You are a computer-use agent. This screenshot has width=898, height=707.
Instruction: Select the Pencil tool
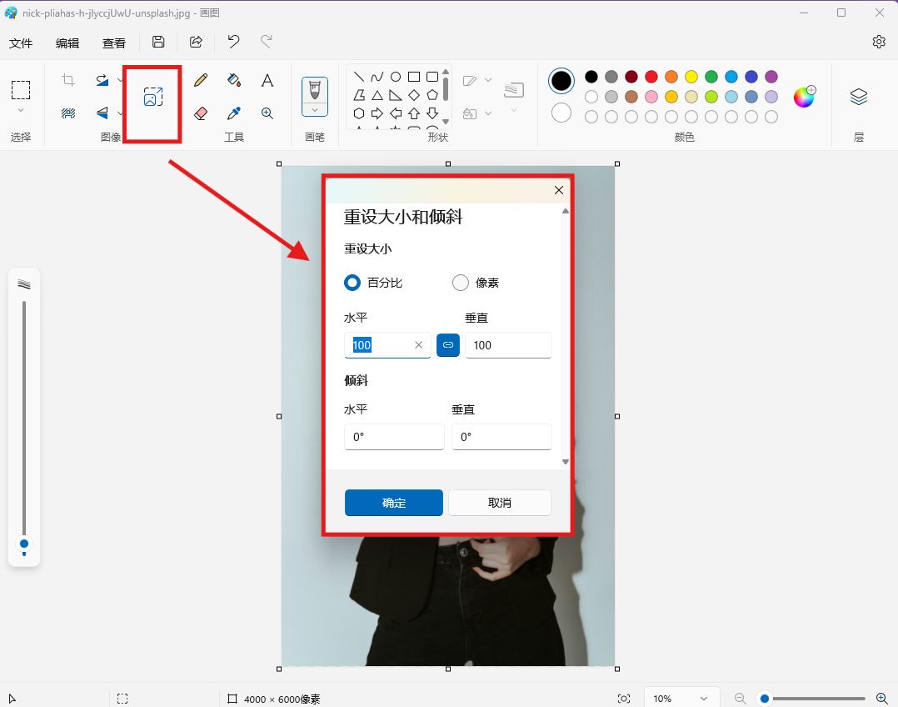pos(201,80)
